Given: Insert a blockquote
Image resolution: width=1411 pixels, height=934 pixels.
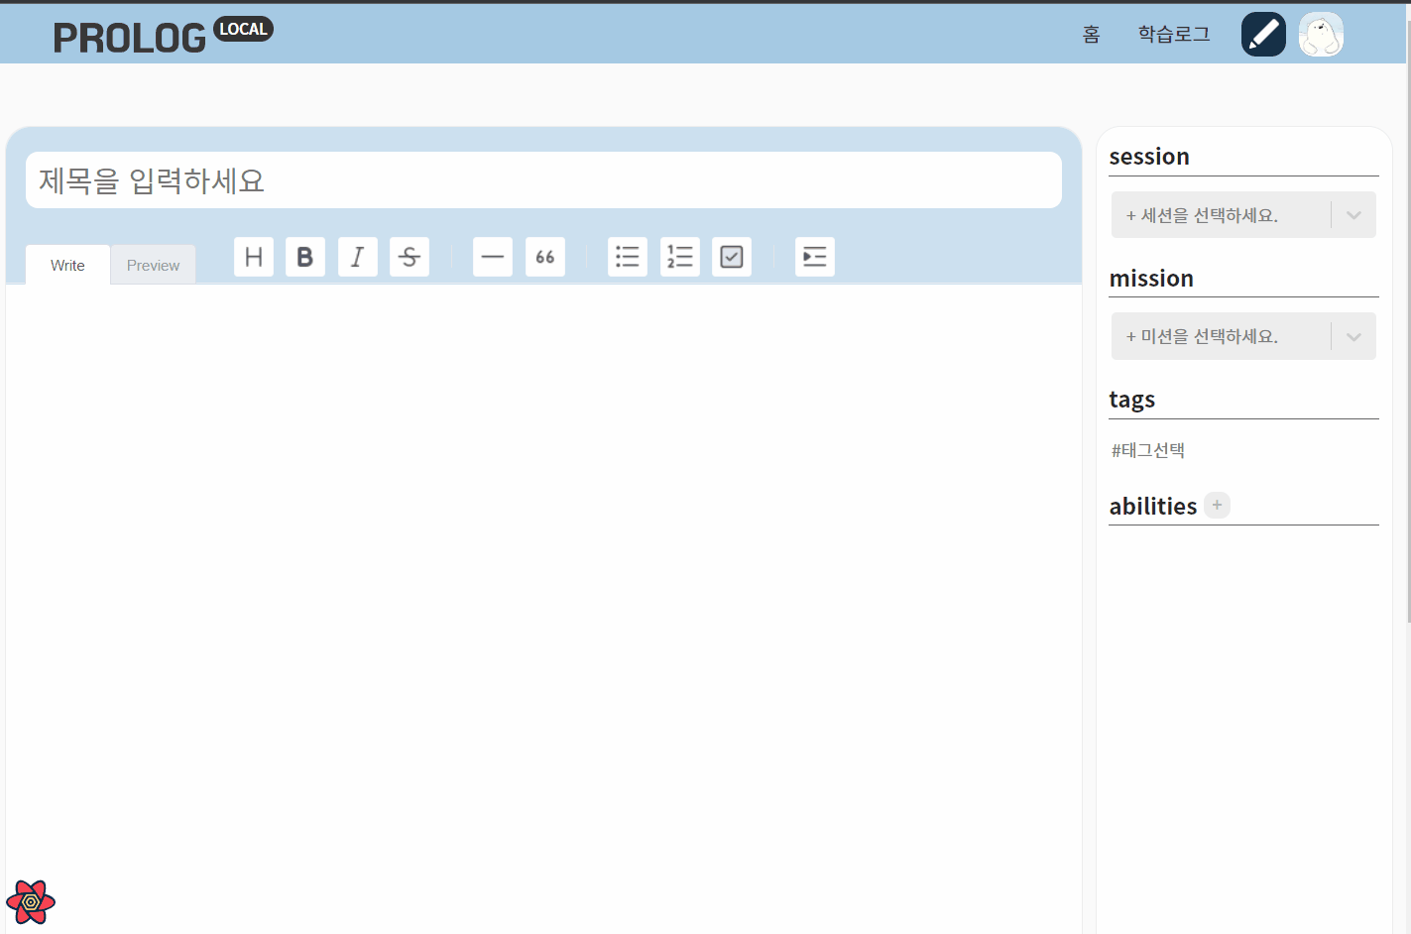Looking at the screenshot, I should [545, 257].
